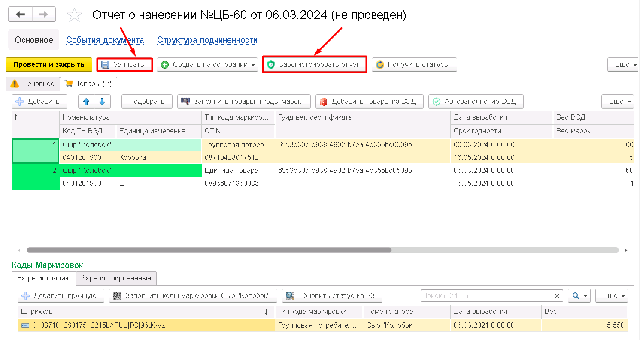The image size is (640, 340).
Task: Click the goods table horizontal scrollbar
Action: pyautogui.click(x=209, y=250)
